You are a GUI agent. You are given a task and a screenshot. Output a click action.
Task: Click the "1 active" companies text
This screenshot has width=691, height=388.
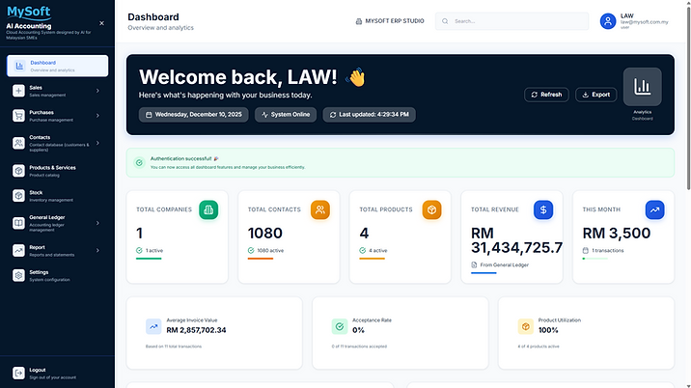(154, 250)
